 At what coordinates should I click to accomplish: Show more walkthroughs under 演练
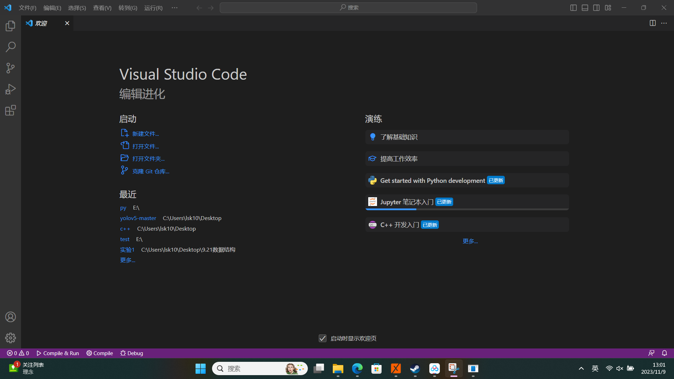pyautogui.click(x=470, y=241)
